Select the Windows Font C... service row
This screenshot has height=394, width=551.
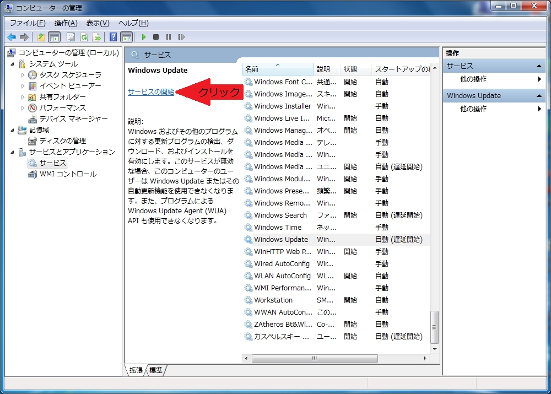336,82
